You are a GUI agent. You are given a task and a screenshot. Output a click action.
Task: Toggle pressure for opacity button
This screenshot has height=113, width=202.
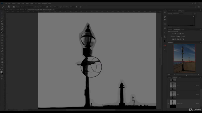point(47,7)
